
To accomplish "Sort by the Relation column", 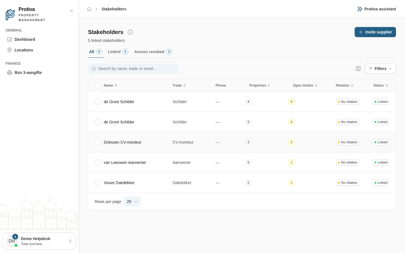I will (345, 85).
